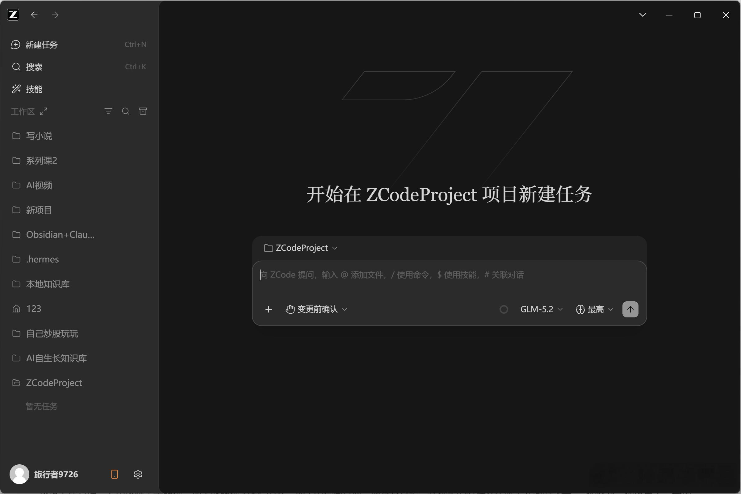Open the GLM-5.2 model dropdown
741x494 pixels.
[541, 309]
